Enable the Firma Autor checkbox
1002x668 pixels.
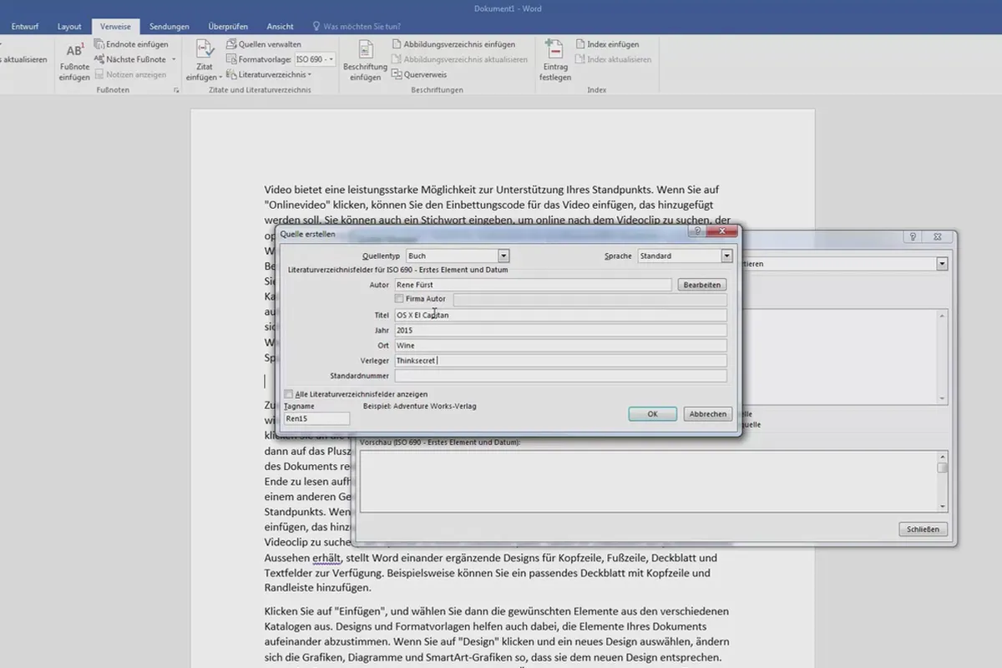click(x=399, y=299)
